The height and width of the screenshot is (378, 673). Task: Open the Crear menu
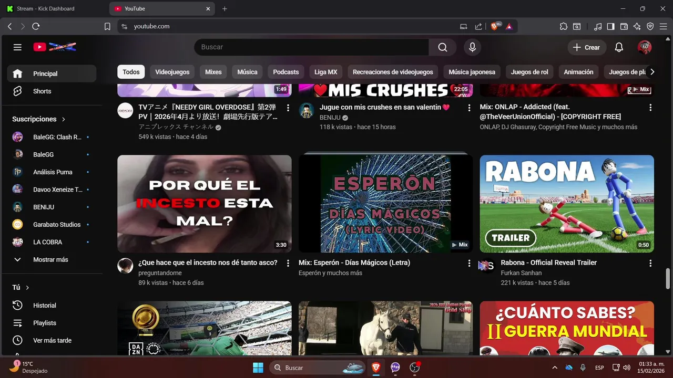pos(587,47)
